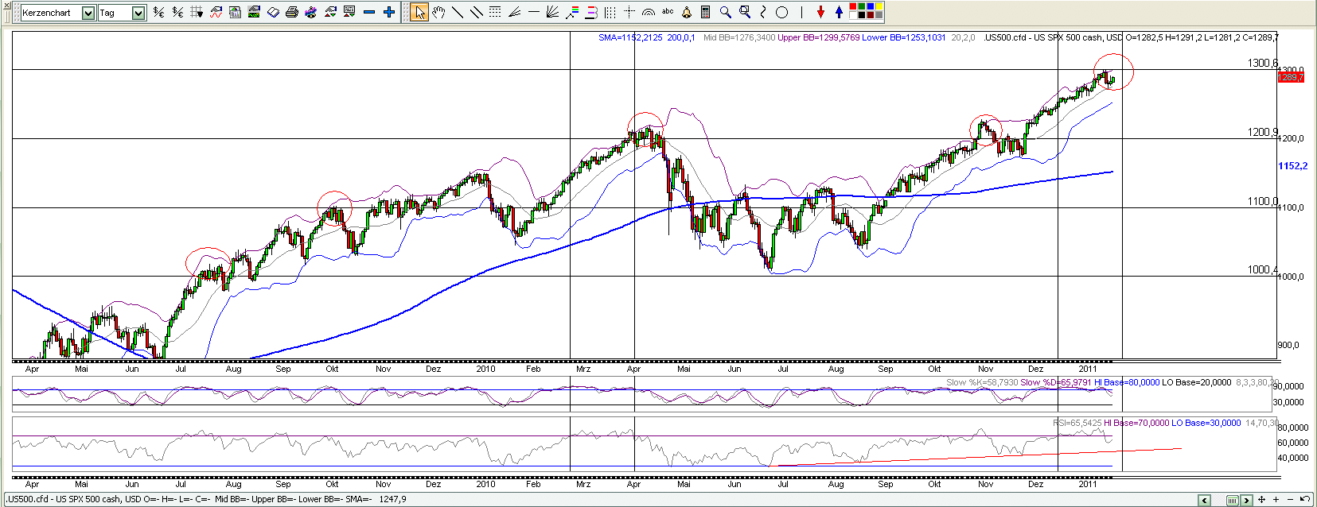Select the ellipse drawing tool
Image resolution: width=1317 pixels, height=507 pixels.
(x=781, y=12)
